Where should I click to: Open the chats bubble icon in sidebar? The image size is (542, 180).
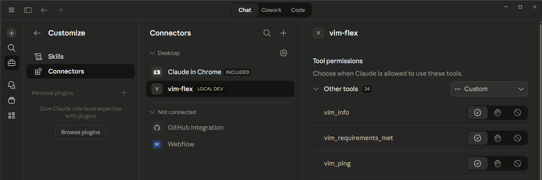pyautogui.click(x=12, y=85)
